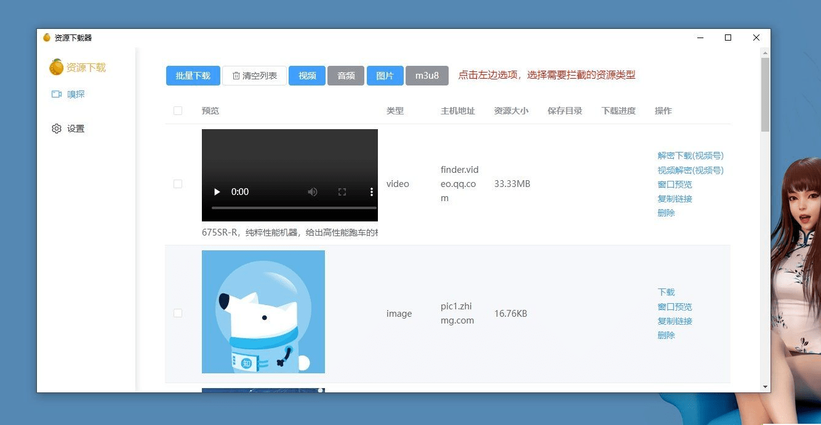Check the checkbox for the image row
The height and width of the screenshot is (425, 821).
(x=178, y=312)
